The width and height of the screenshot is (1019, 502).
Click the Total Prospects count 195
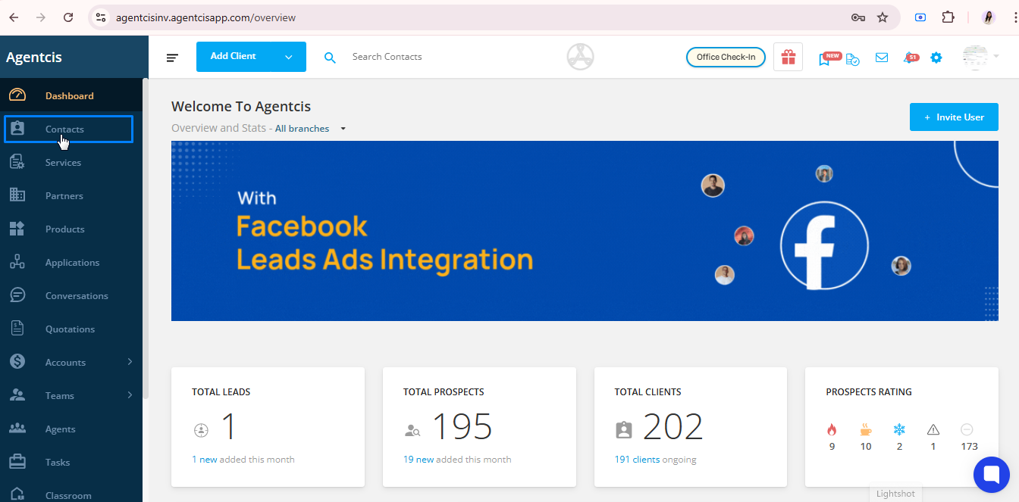click(462, 427)
